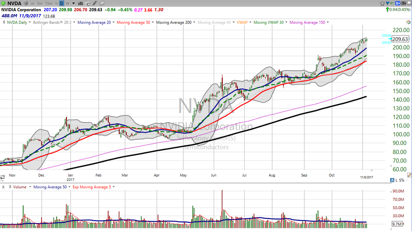Open the news/notes icon next to NVDA

[x=26, y=3]
